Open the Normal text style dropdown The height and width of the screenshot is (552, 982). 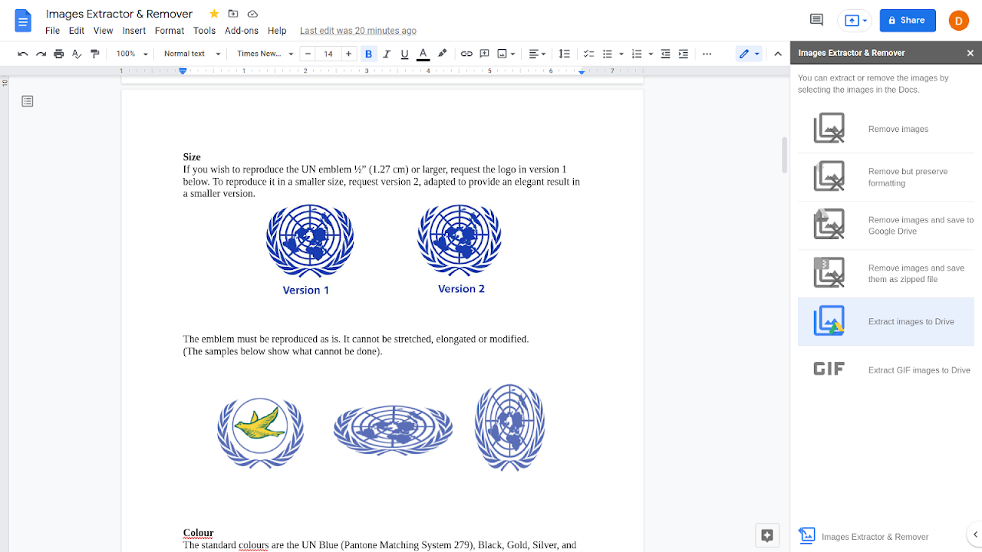pyautogui.click(x=192, y=54)
